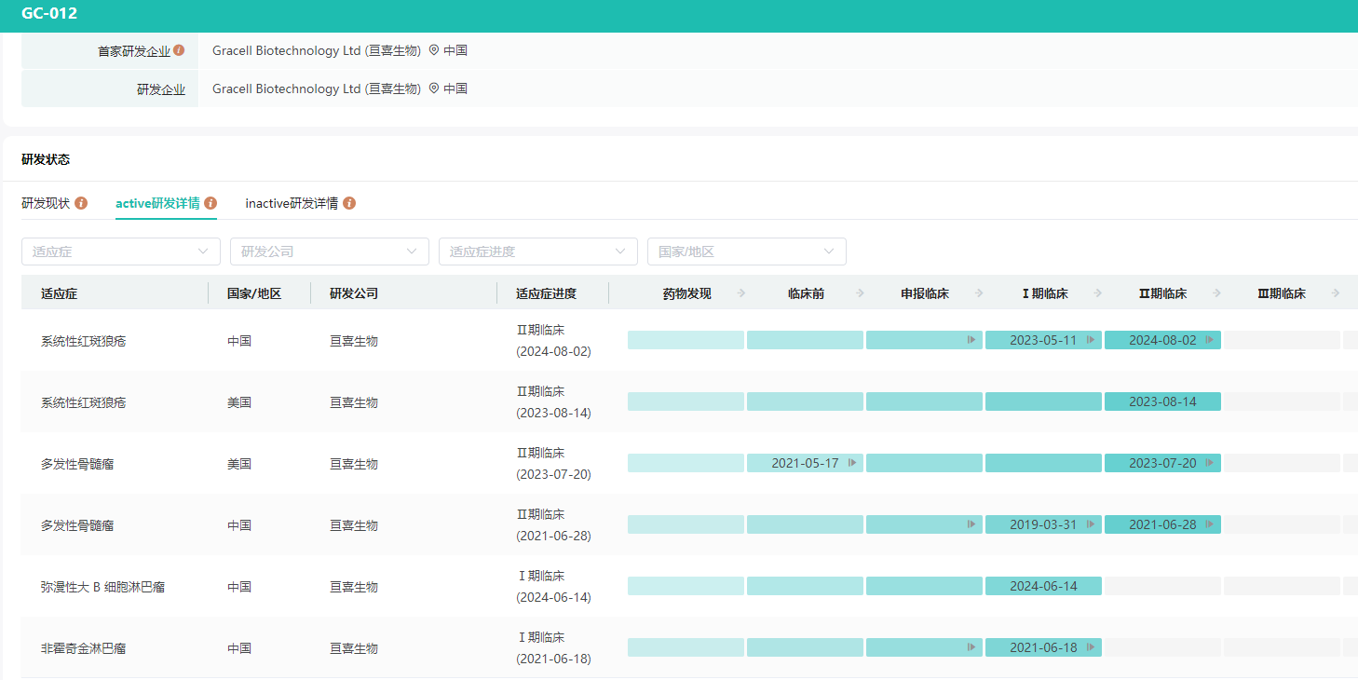Click location pin icon in 研发企业 row
The height and width of the screenshot is (680, 1358).
[x=434, y=88]
